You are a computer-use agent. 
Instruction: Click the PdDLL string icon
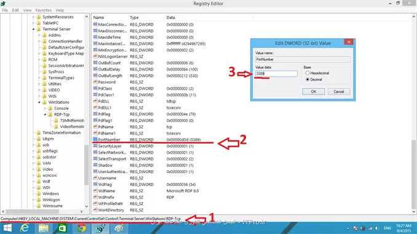pos(95,101)
